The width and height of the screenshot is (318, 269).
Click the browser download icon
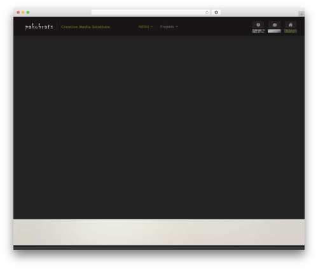coord(216,12)
